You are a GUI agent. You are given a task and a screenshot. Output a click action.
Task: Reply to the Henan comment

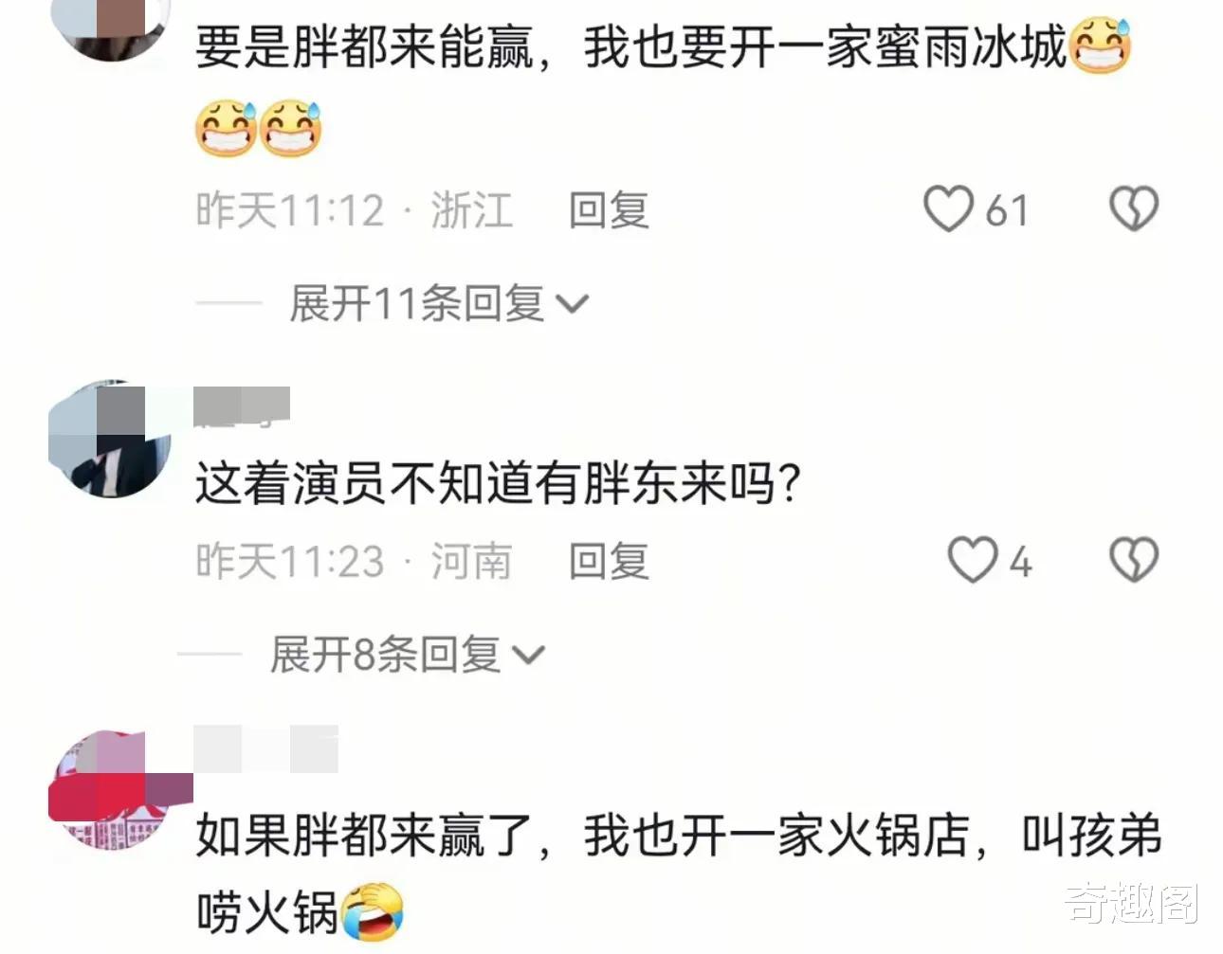[x=609, y=561]
